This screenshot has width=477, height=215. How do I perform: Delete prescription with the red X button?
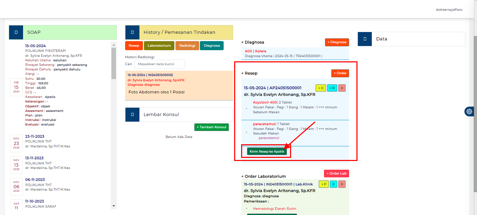point(342,88)
